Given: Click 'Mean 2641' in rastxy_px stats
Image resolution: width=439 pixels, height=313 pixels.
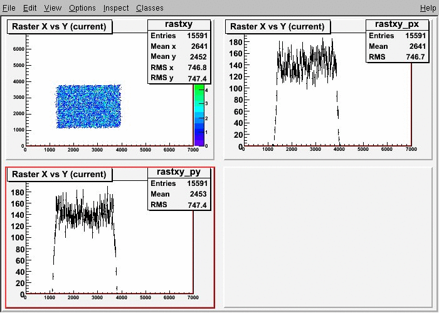Looking at the screenshot, I should click(397, 46).
